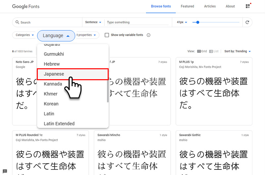Open the selected families grid icon
This screenshot has height=175, width=265.
tap(248, 6)
